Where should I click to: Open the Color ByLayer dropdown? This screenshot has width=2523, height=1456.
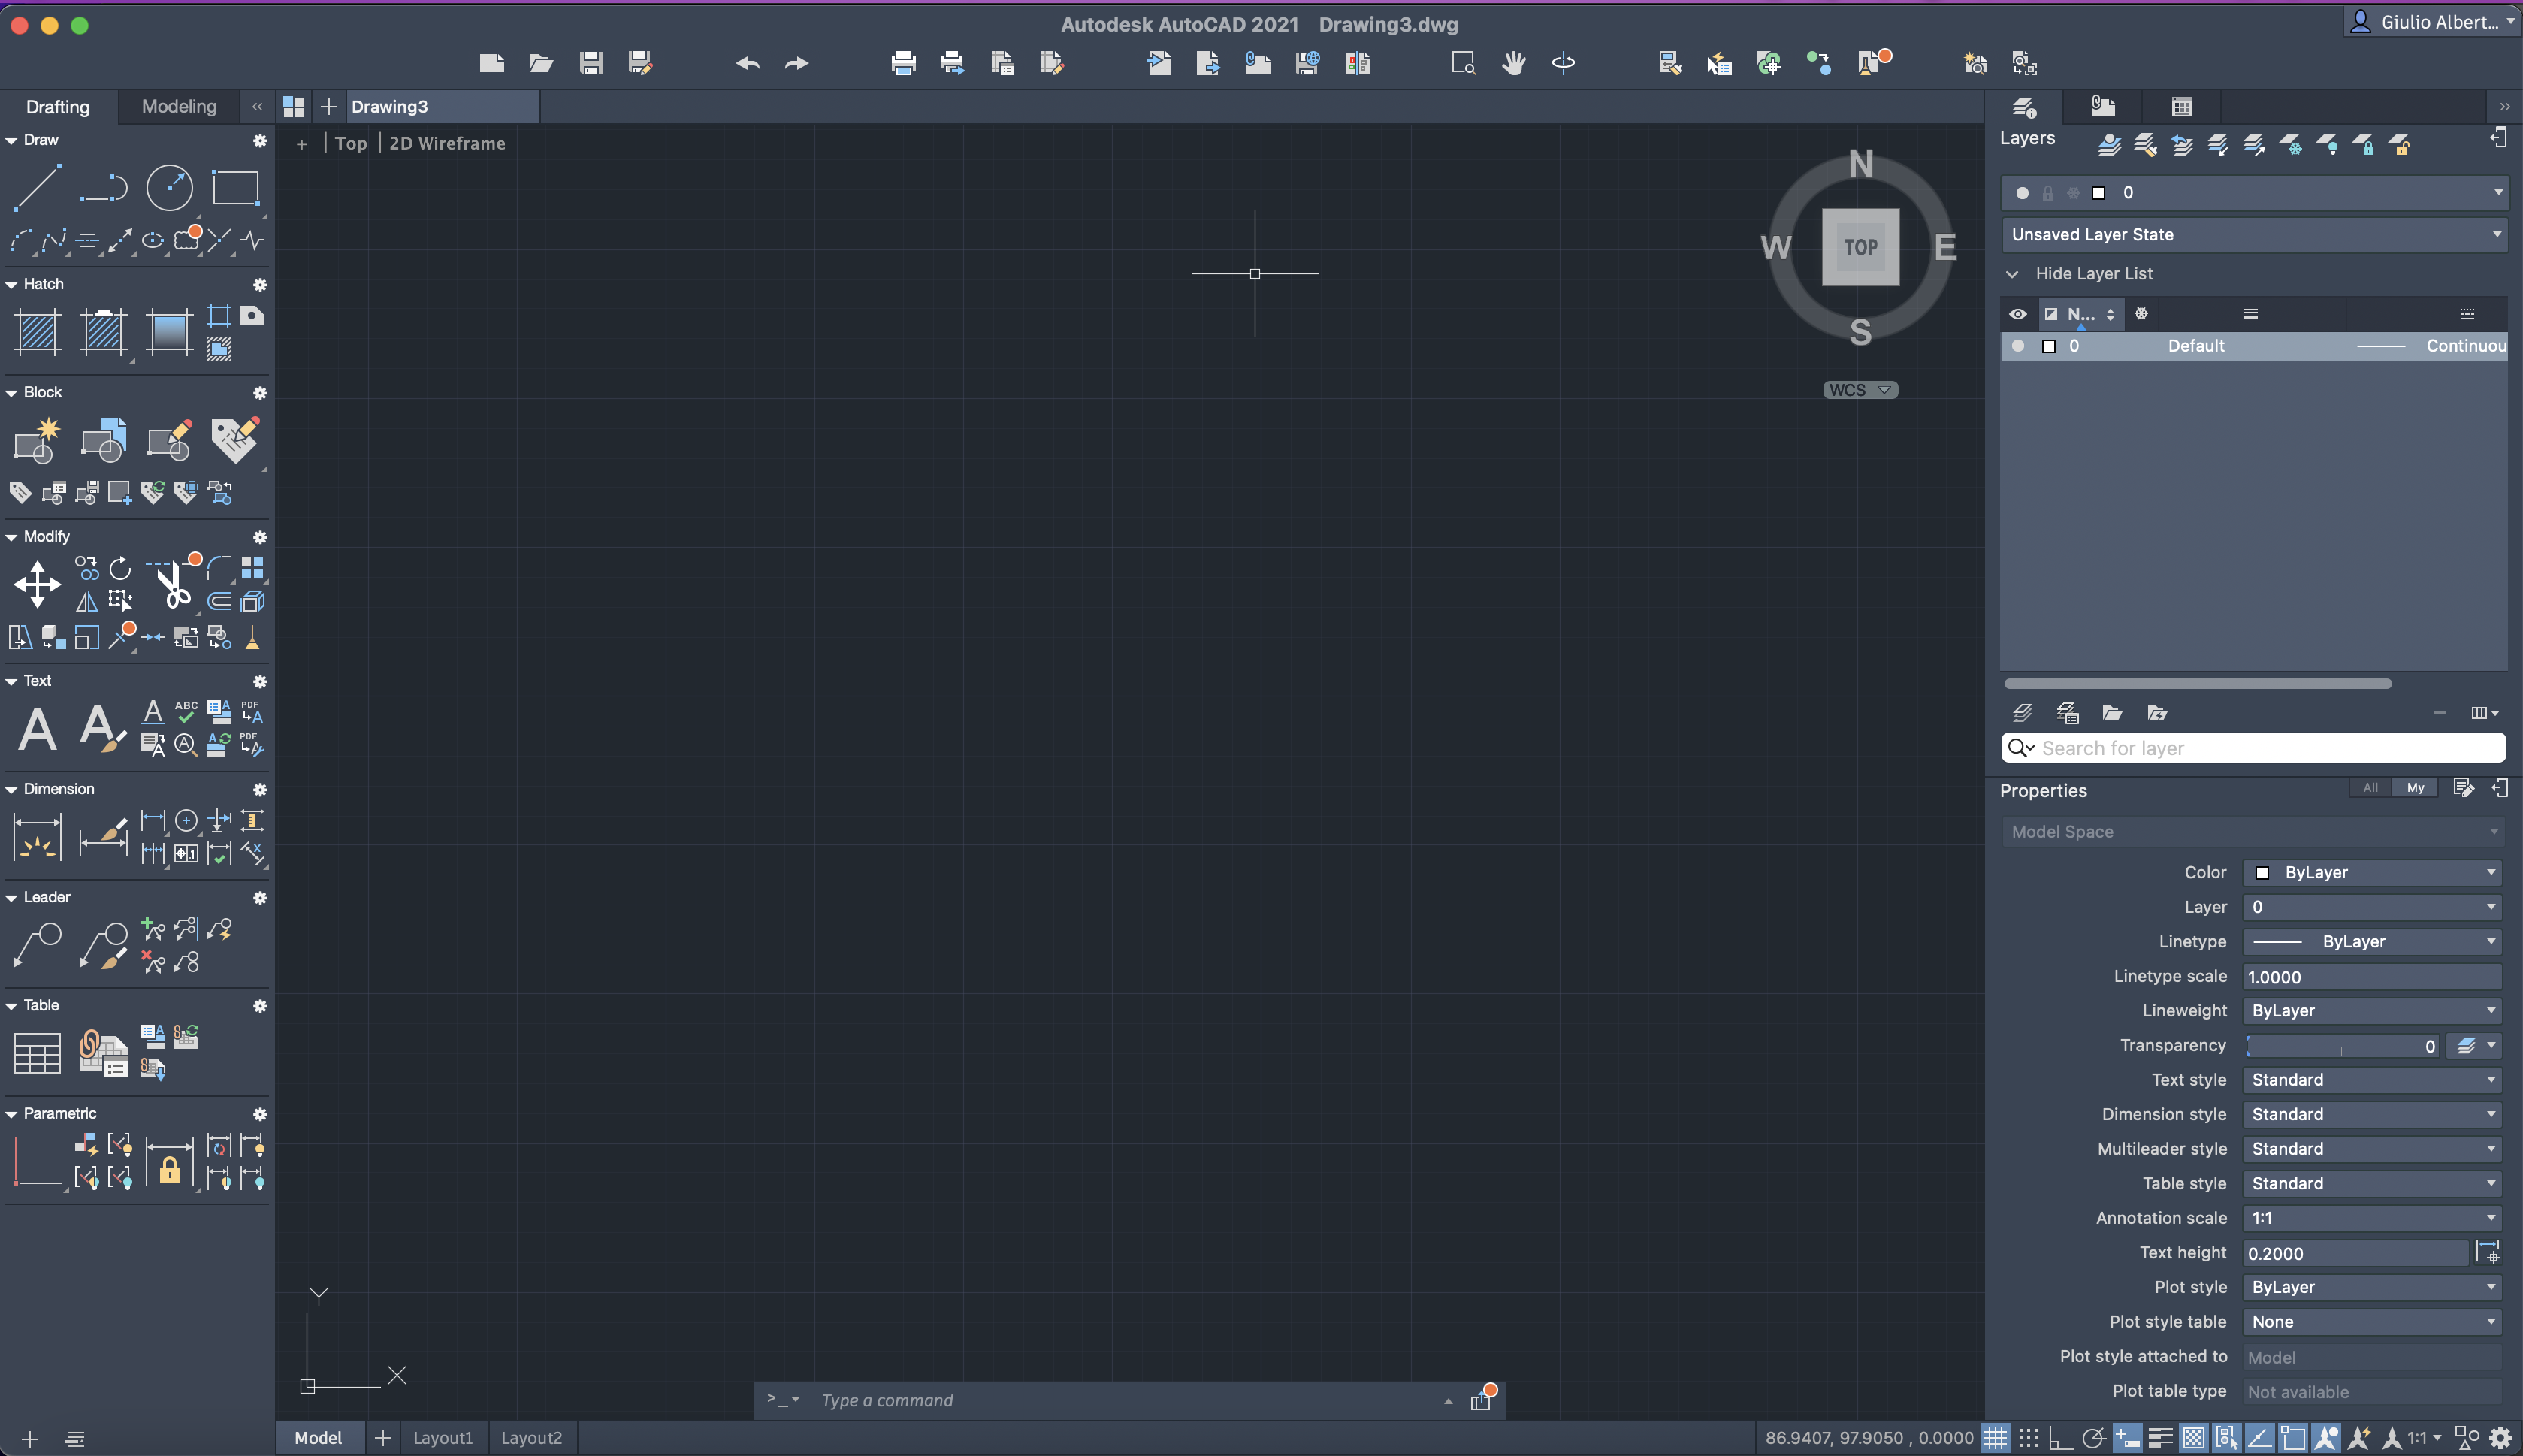(x=2371, y=873)
